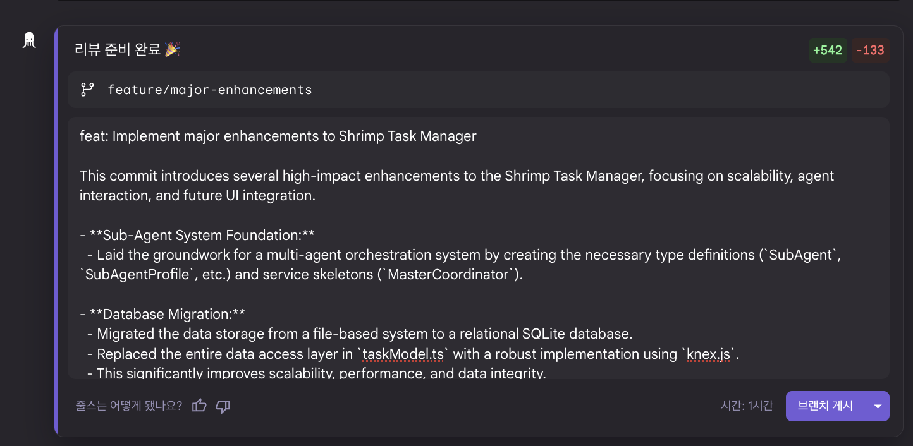The width and height of the screenshot is (913, 446).
Task: Click the purple accent bar on the card's left edge
Action: coord(56,231)
